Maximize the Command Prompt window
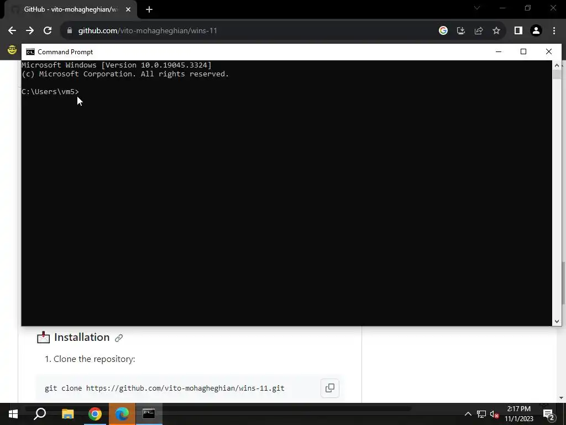The width and height of the screenshot is (566, 425). (523, 51)
